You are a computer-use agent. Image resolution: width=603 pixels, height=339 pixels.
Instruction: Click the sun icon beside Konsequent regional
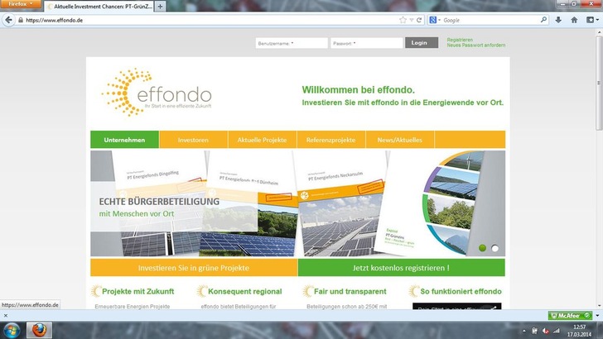(x=202, y=291)
